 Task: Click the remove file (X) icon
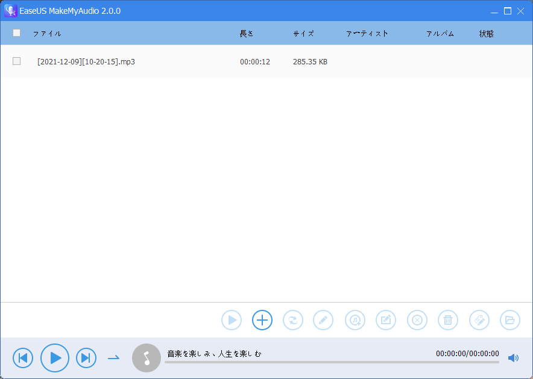point(417,320)
